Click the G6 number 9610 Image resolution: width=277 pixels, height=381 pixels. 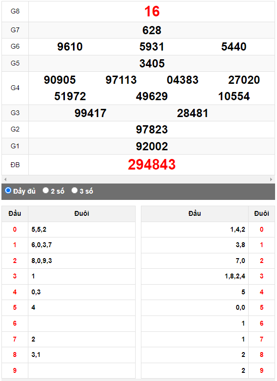pyautogui.click(x=70, y=47)
